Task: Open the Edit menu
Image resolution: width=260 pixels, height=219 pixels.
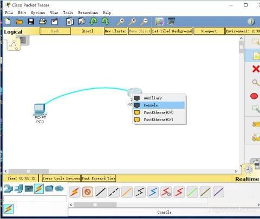Action: 22,13
